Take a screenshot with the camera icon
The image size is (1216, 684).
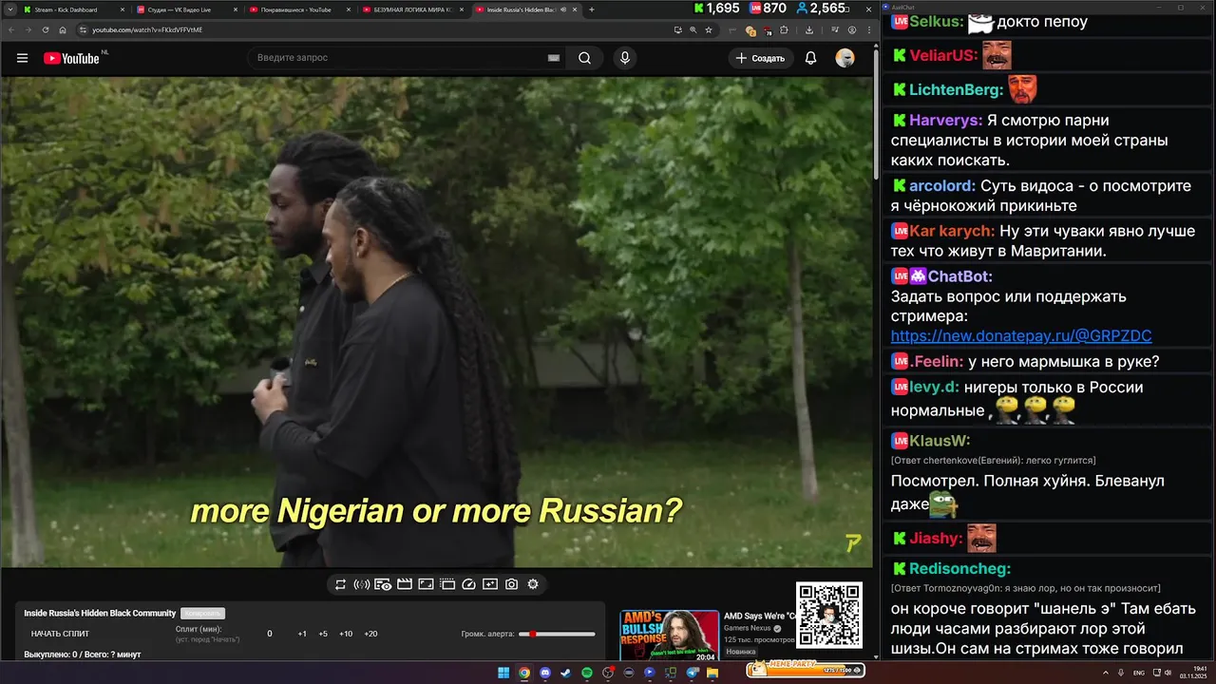pyautogui.click(x=511, y=584)
